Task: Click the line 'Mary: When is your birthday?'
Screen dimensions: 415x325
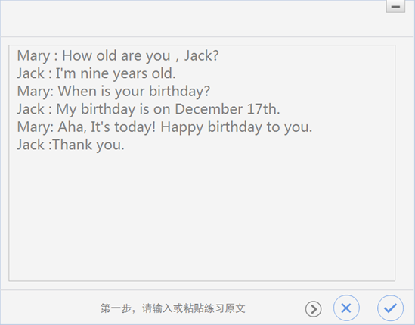Action: tap(113, 91)
